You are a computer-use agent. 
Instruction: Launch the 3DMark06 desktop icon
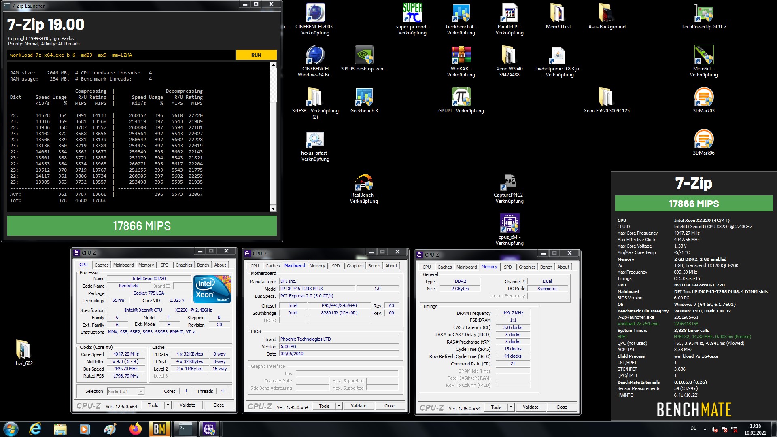click(704, 142)
